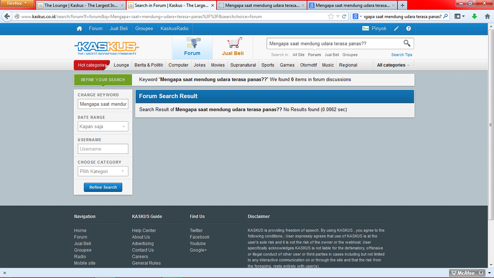Switch to Google Mengapa saat mendung tab
Viewport: 494px width, 278px height.
tap(352, 5)
